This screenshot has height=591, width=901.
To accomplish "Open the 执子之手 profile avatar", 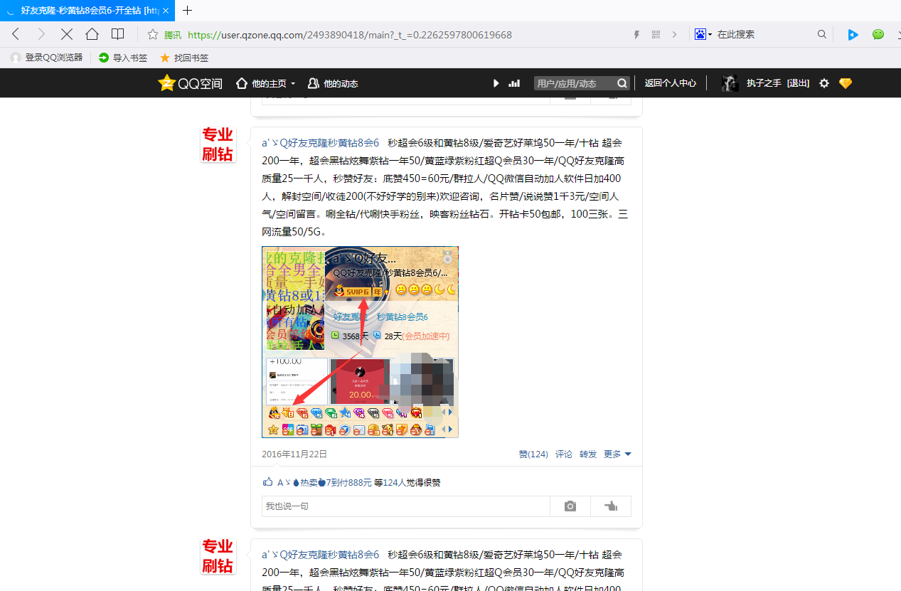I will tap(730, 83).
